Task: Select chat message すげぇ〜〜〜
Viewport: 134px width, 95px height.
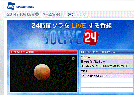Action: click(107, 71)
